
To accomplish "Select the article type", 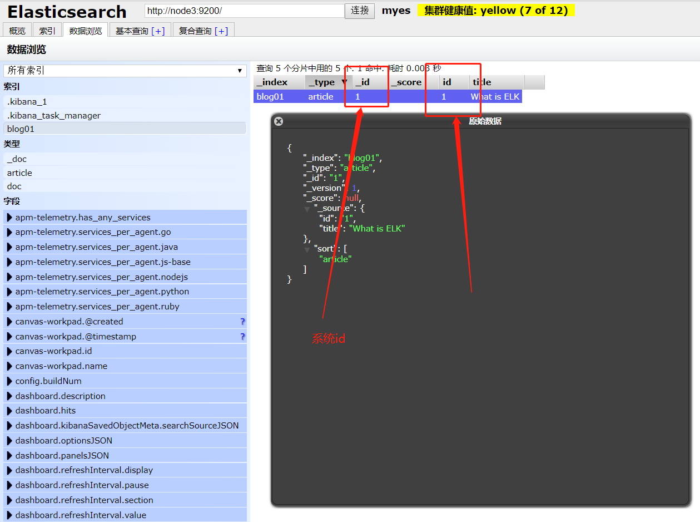I will 125,173.
